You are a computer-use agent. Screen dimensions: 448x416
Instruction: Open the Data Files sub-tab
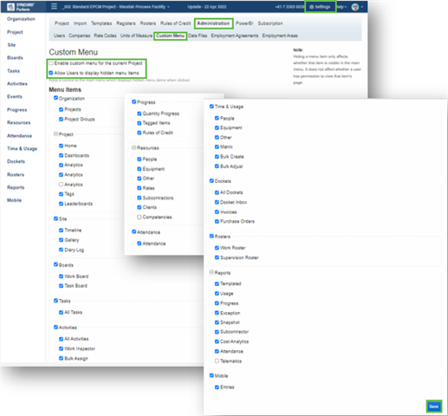198,36
